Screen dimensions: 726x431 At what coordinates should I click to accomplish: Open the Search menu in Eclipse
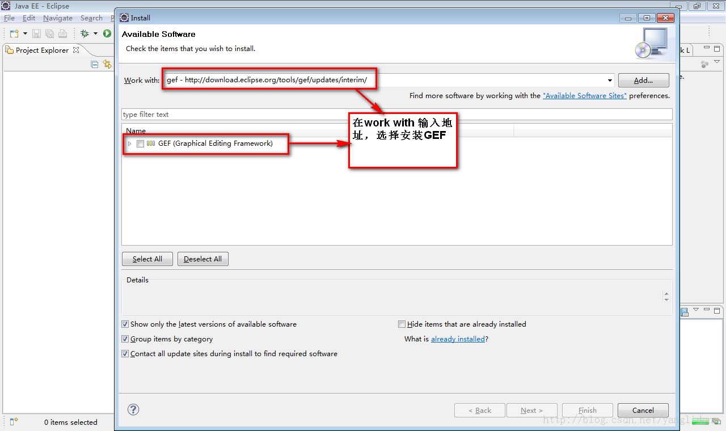coord(91,18)
